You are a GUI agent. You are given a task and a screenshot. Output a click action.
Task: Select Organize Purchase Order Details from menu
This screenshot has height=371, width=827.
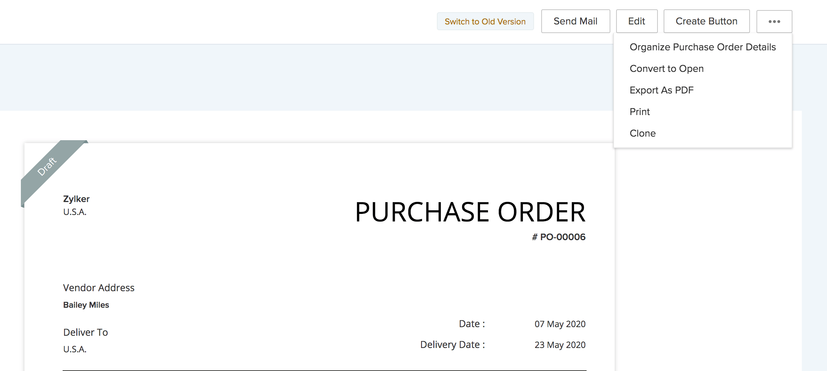coord(702,47)
